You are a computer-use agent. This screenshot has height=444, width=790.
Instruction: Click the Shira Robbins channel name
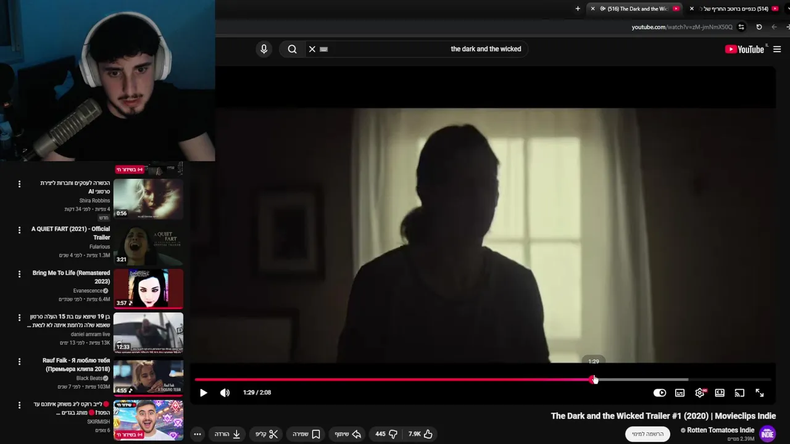tap(94, 200)
